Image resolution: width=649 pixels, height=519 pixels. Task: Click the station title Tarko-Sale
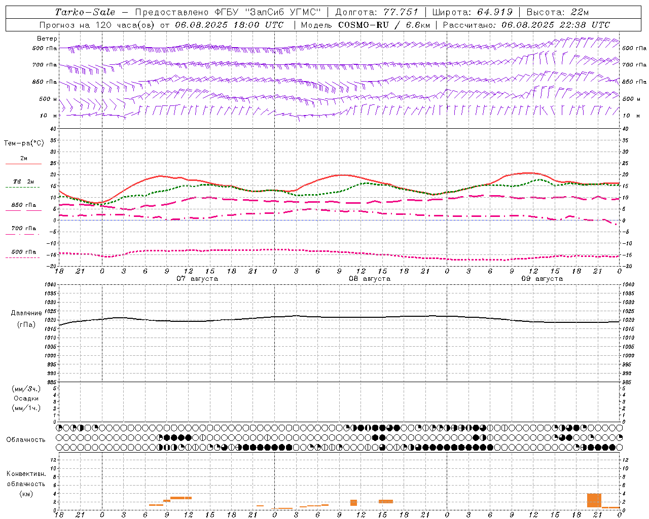pyautogui.click(x=85, y=12)
